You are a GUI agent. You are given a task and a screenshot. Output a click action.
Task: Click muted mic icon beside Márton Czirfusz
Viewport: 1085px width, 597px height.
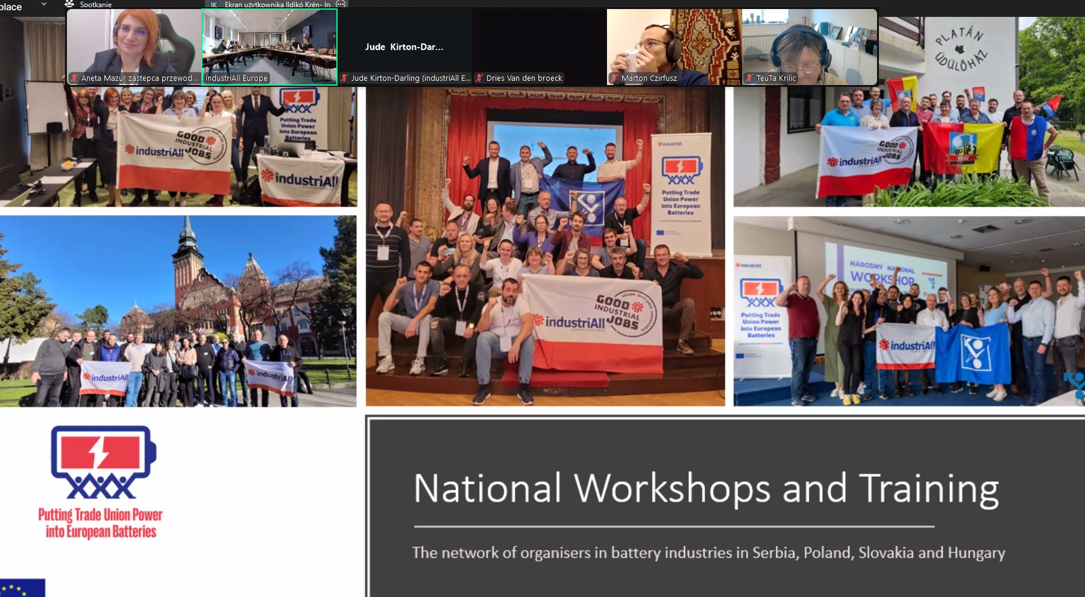(x=614, y=78)
